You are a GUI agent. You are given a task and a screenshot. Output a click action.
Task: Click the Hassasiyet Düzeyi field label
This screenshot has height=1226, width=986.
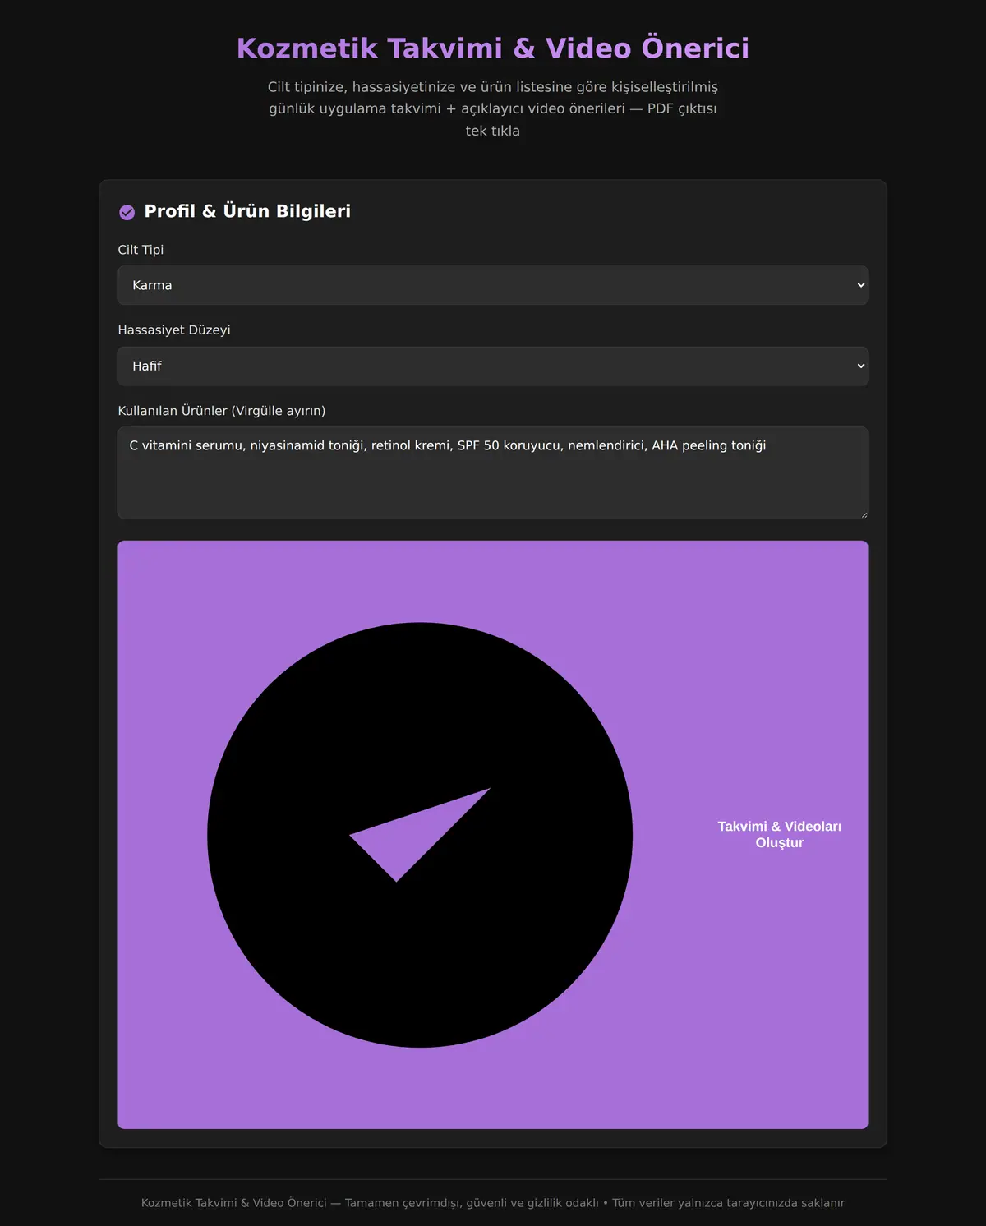(x=174, y=330)
